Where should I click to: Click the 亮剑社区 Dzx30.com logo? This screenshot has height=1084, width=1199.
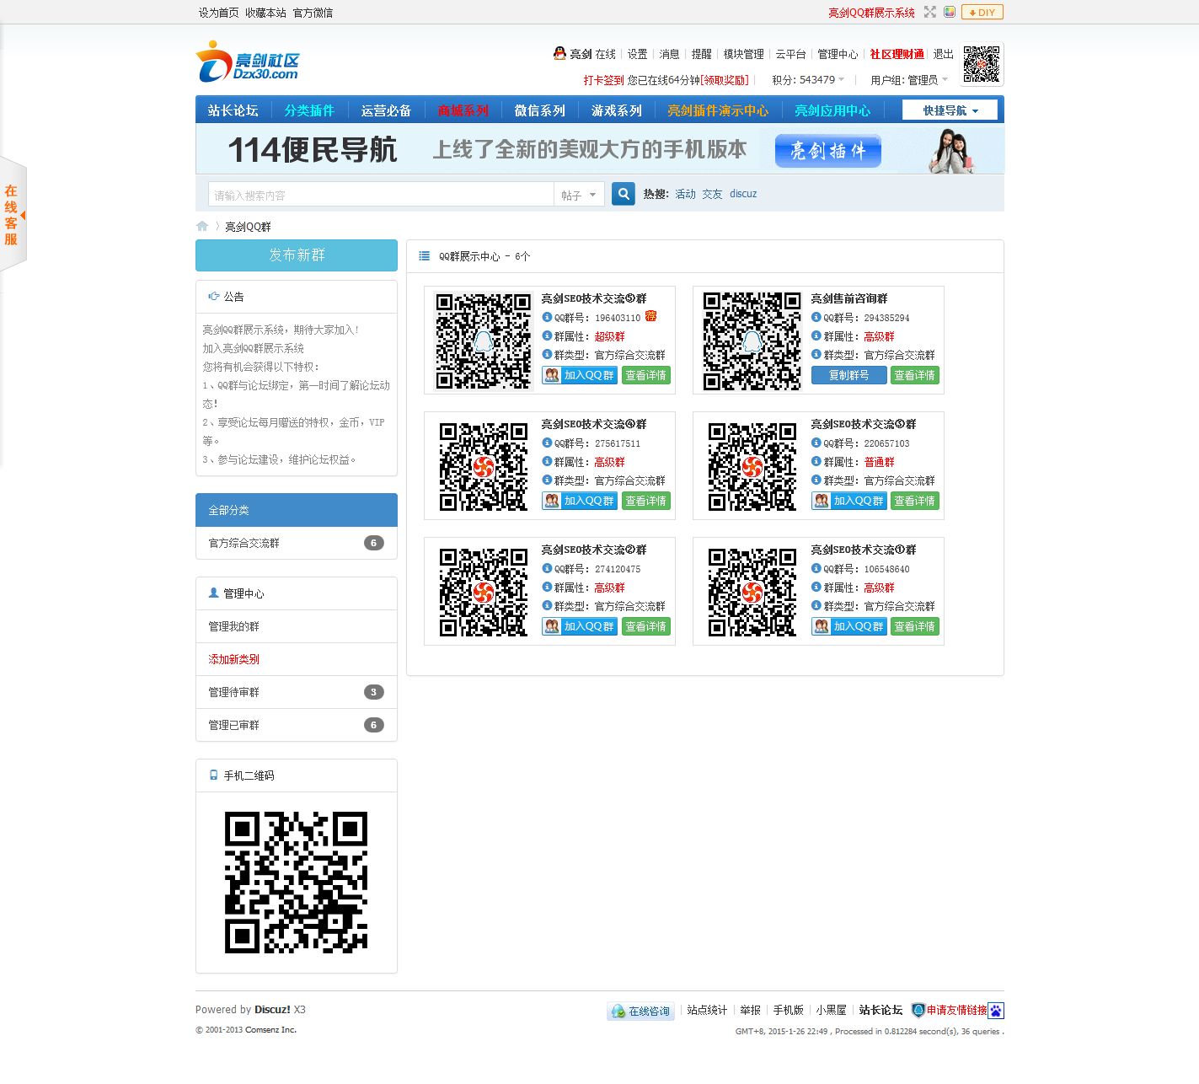coord(248,62)
